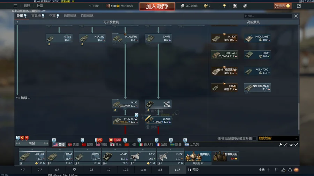Open the hamburger main menu icon
This screenshot has height=176, width=314.
[15, 6]
